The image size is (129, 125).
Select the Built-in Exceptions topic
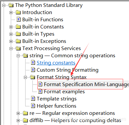[x=44, y=41]
